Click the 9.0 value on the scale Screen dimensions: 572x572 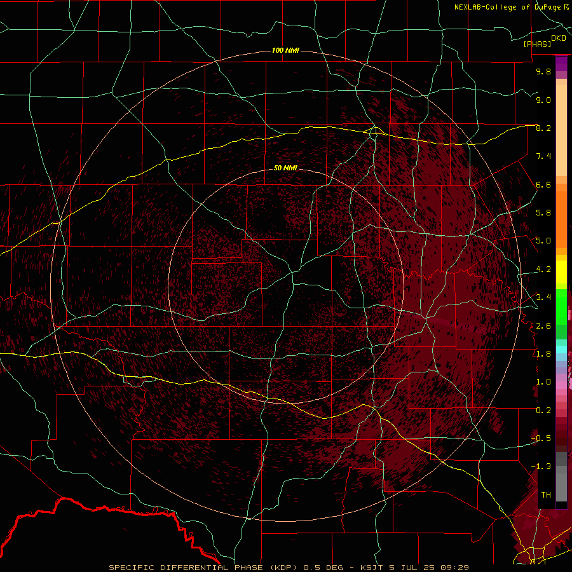[x=543, y=100]
